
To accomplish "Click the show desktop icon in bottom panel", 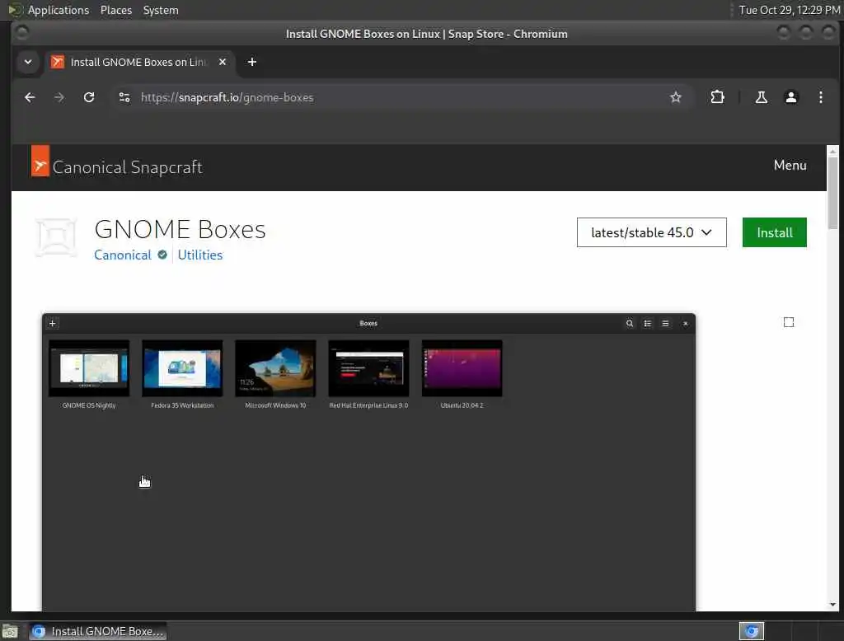I will tap(10, 631).
